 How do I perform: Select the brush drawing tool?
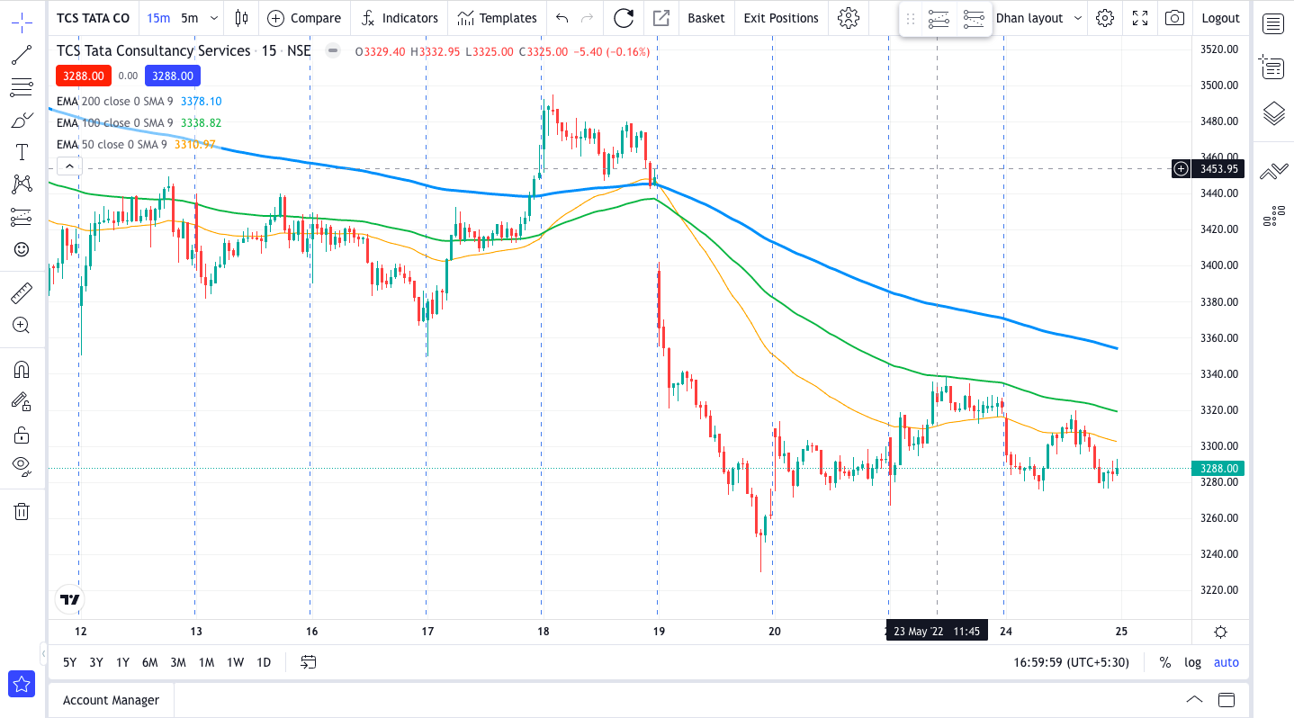click(x=22, y=120)
